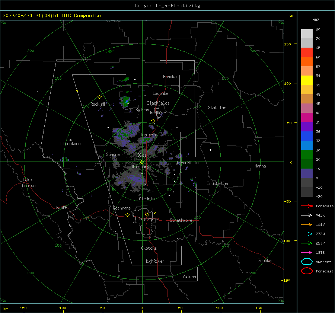Viewport: 335px width, 313px height.
Task: Click the Composite_Reflectivity title
Action: coord(167,6)
